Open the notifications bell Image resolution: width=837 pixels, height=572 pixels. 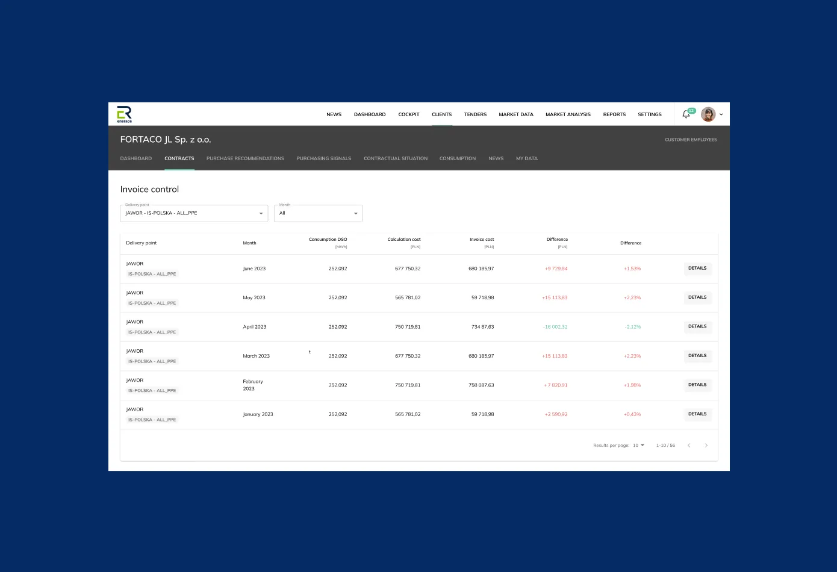[686, 114]
